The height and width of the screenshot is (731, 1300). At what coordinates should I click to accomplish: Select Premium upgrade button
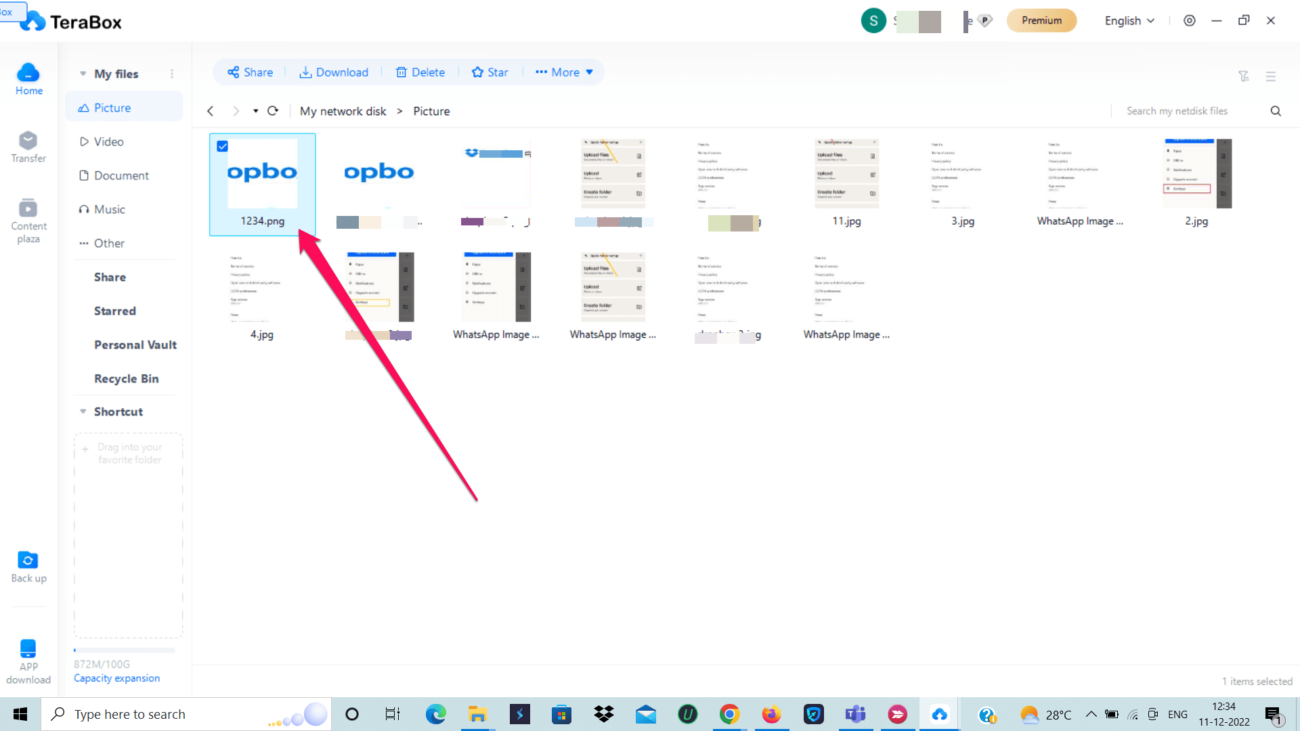tap(1040, 20)
